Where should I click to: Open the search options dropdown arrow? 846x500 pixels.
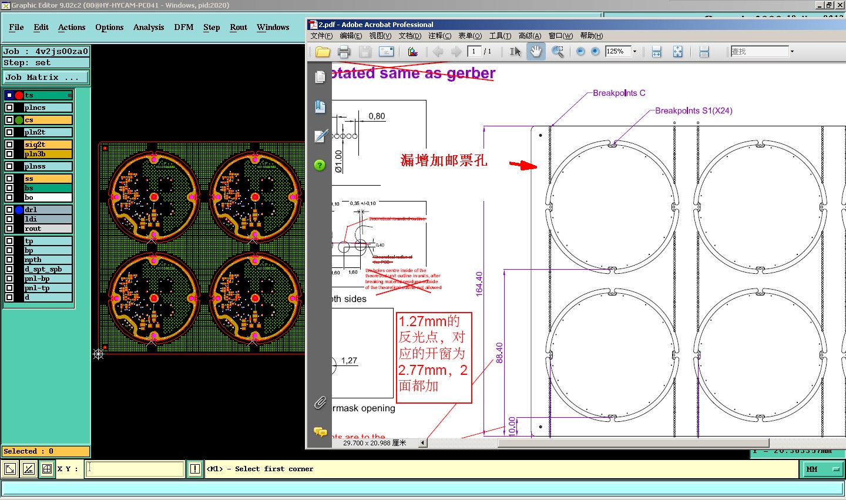(792, 52)
